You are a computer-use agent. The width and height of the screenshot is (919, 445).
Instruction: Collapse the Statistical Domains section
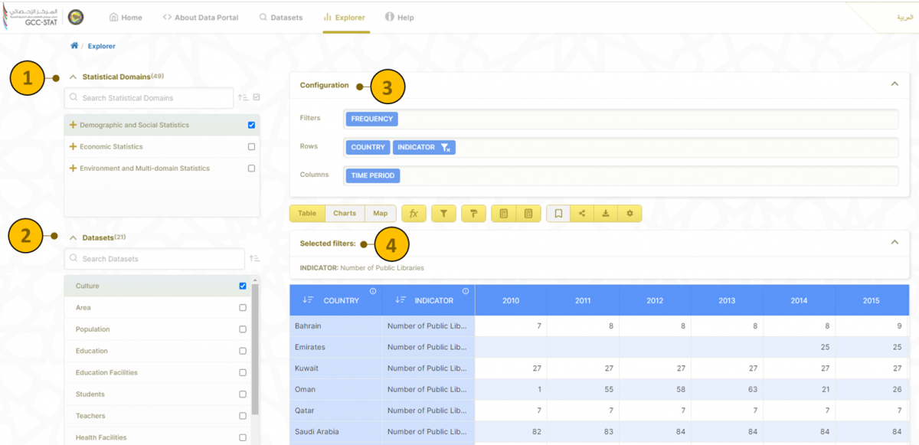(74, 77)
